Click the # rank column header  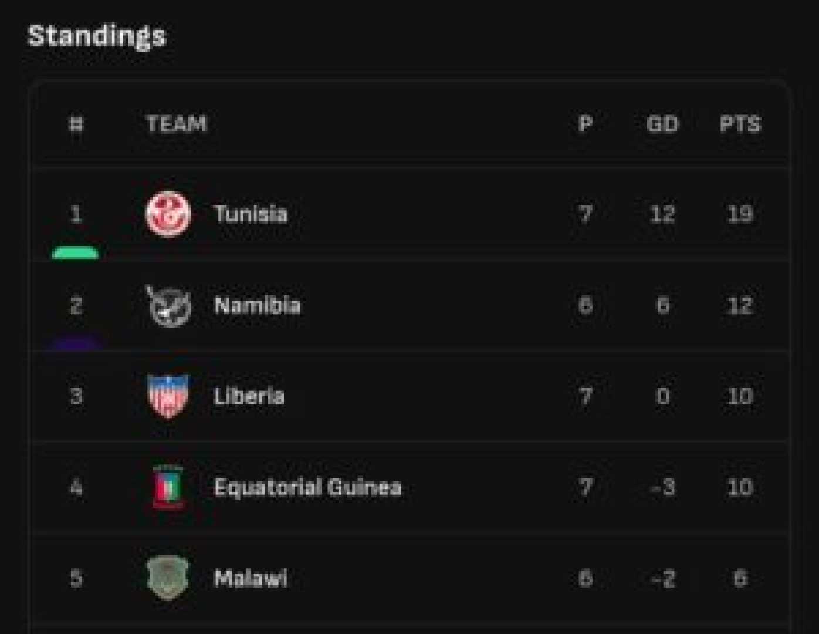pyautogui.click(x=76, y=124)
